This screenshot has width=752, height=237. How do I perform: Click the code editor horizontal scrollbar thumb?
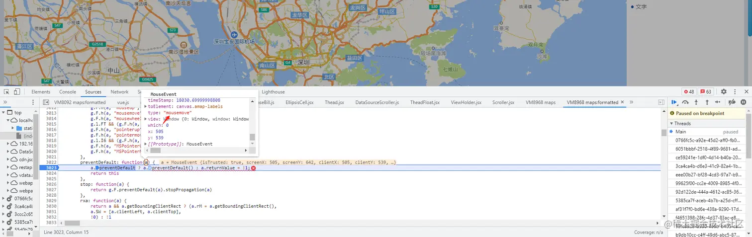[x=73, y=223]
